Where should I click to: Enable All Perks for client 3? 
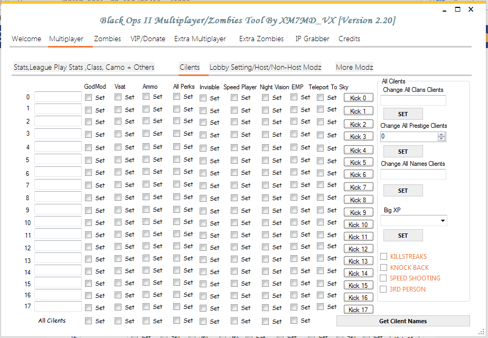coord(177,134)
